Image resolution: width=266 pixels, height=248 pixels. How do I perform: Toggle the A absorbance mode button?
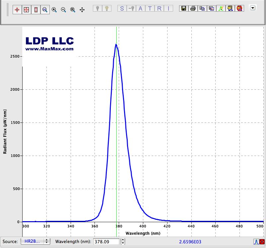(141, 8)
